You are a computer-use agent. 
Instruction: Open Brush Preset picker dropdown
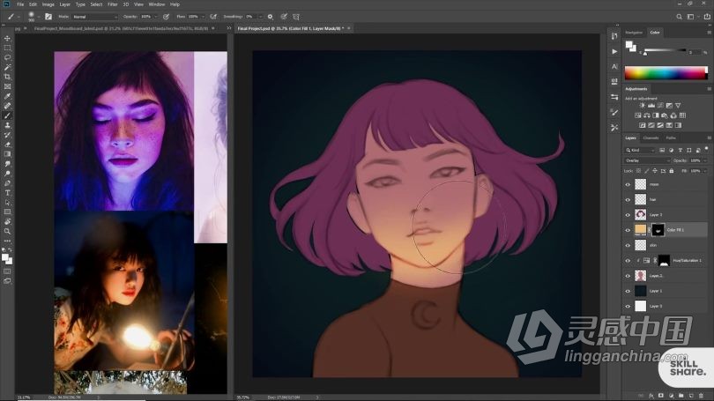click(39, 17)
